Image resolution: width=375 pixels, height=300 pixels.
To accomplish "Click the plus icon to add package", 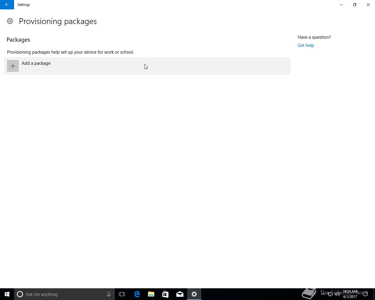I will [13, 66].
